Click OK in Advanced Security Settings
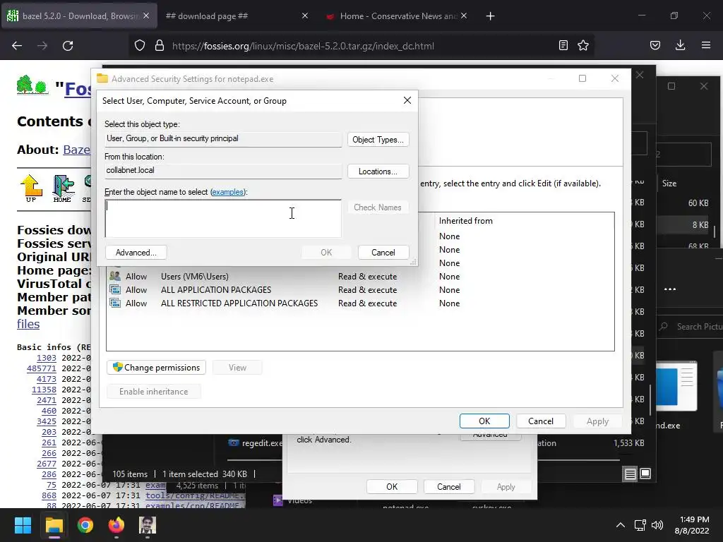 (x=484, y=421)
